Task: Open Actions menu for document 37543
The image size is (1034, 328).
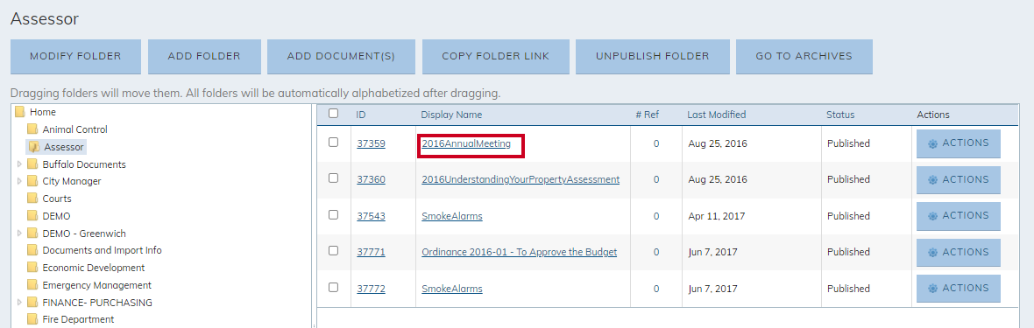Action: coord(958,216)
